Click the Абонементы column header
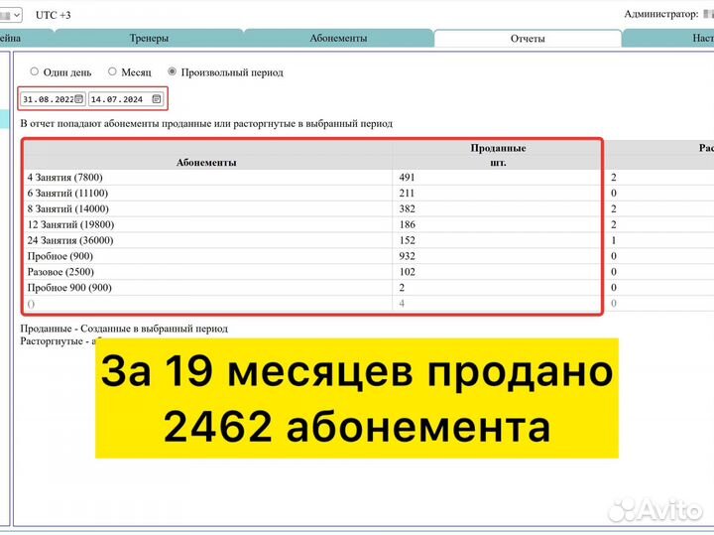The height and width of the screenshot is (535, 714). 206,163
